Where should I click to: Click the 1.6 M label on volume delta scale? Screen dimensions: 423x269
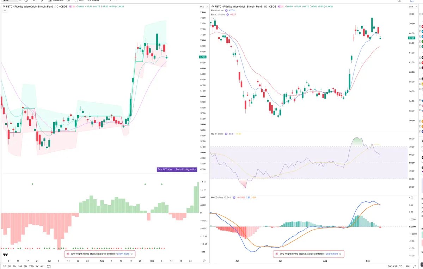click(203, 182)
